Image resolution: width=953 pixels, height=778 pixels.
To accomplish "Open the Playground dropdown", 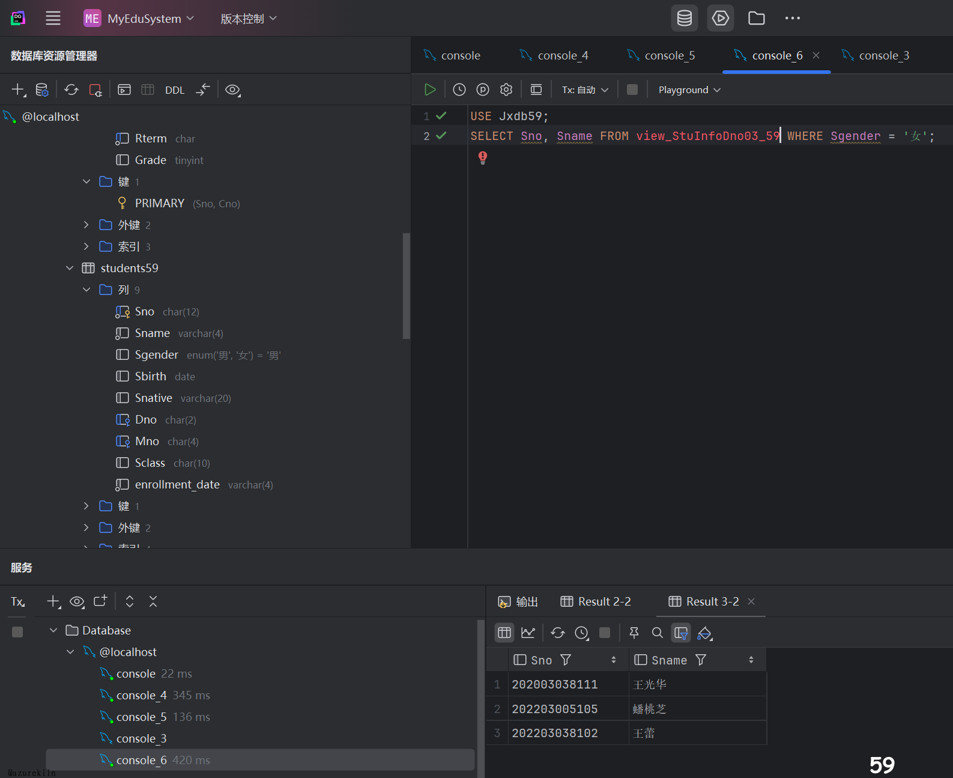I will pyautogui.click(x=689, y=90).
